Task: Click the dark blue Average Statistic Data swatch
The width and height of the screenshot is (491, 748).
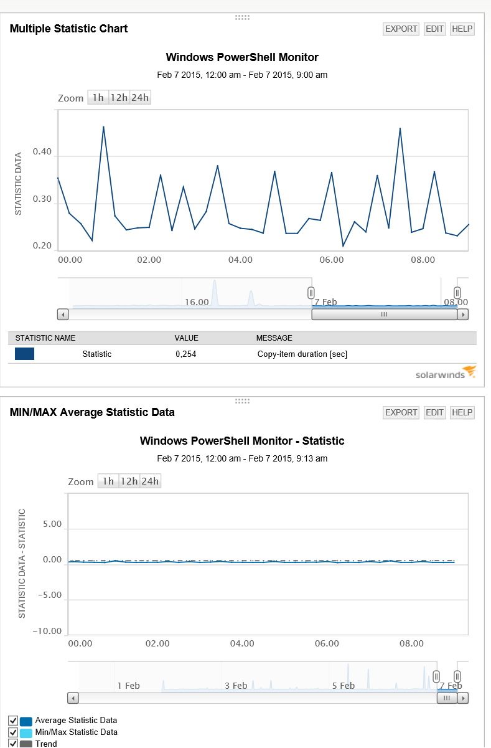Action: click(x=26, y=721)
